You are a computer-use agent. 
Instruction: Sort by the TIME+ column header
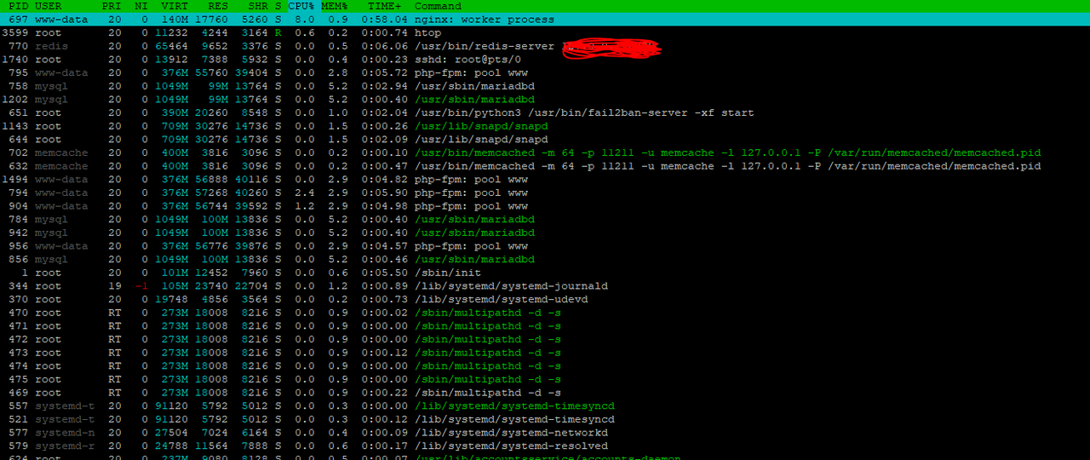(x=385, y=6)
